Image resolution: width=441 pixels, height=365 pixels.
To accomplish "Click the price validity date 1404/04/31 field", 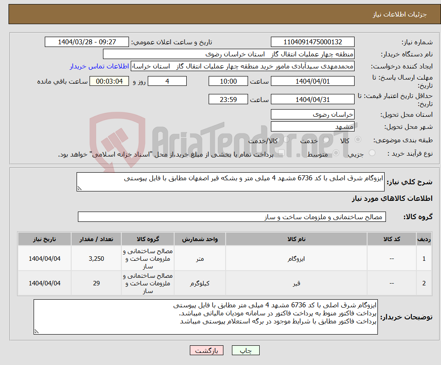I will click(313, 99).
